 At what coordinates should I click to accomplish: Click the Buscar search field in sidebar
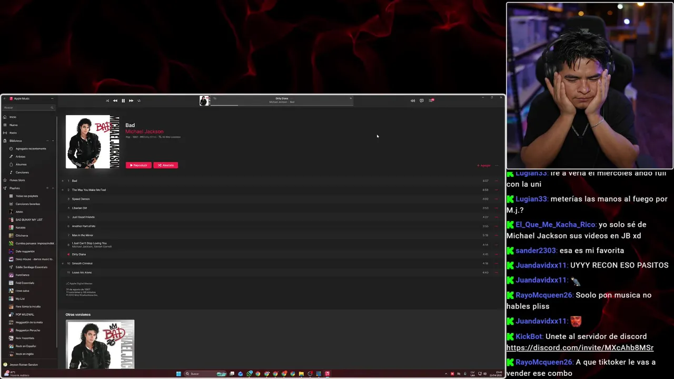click(29, 107)
